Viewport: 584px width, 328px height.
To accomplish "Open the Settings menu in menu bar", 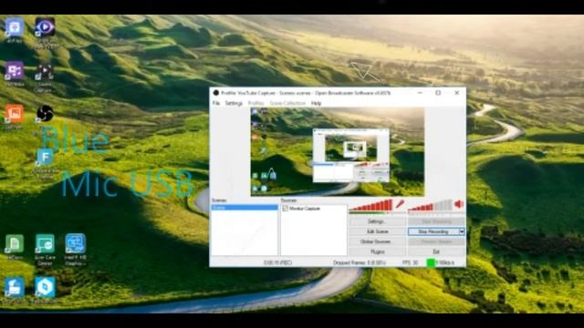I will (x=234, y=103).
